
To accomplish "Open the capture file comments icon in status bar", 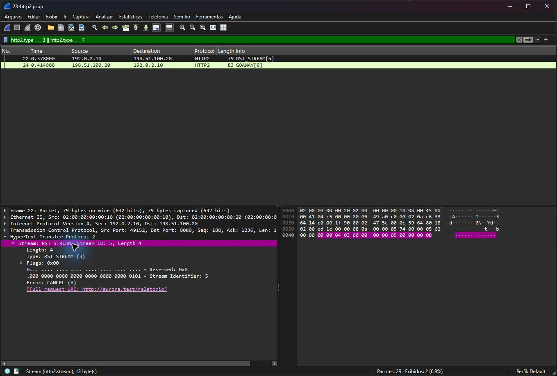I will 17,371.
